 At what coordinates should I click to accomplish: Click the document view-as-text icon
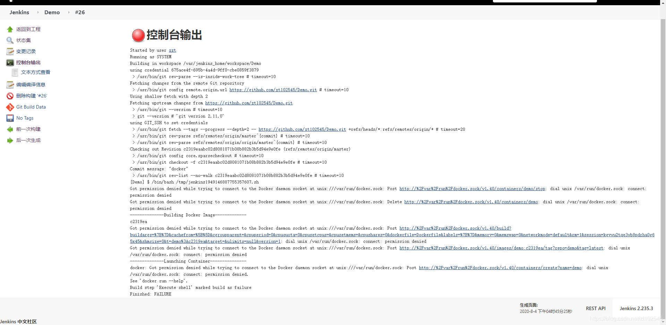tap(15, 72)
